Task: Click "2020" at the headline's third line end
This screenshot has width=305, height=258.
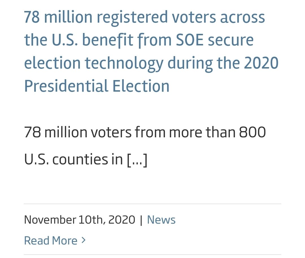Action: tap(261, 63)
